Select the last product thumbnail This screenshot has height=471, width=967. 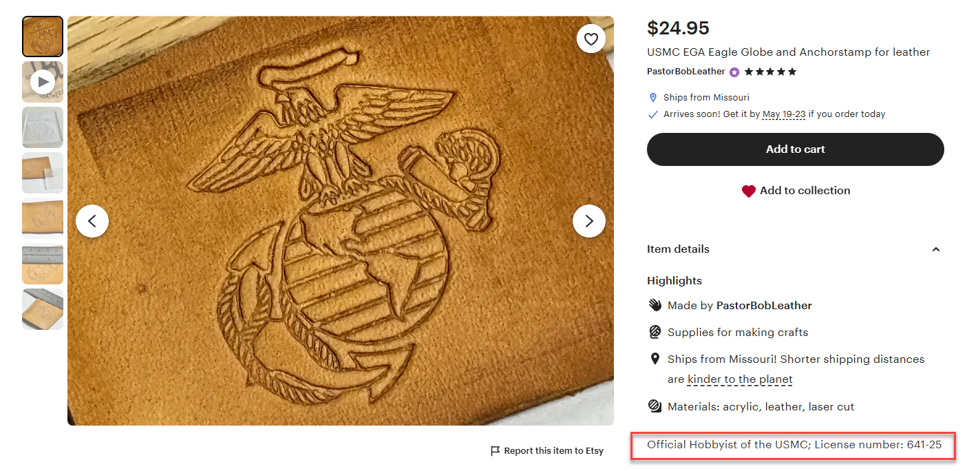pos(43,309)
